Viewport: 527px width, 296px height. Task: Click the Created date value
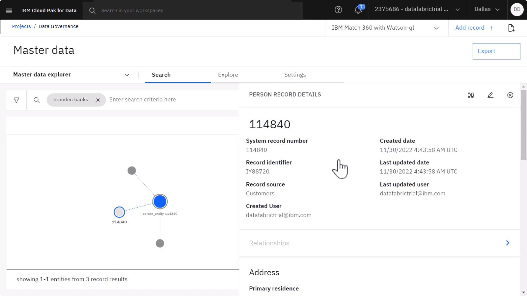pos(418,150)
